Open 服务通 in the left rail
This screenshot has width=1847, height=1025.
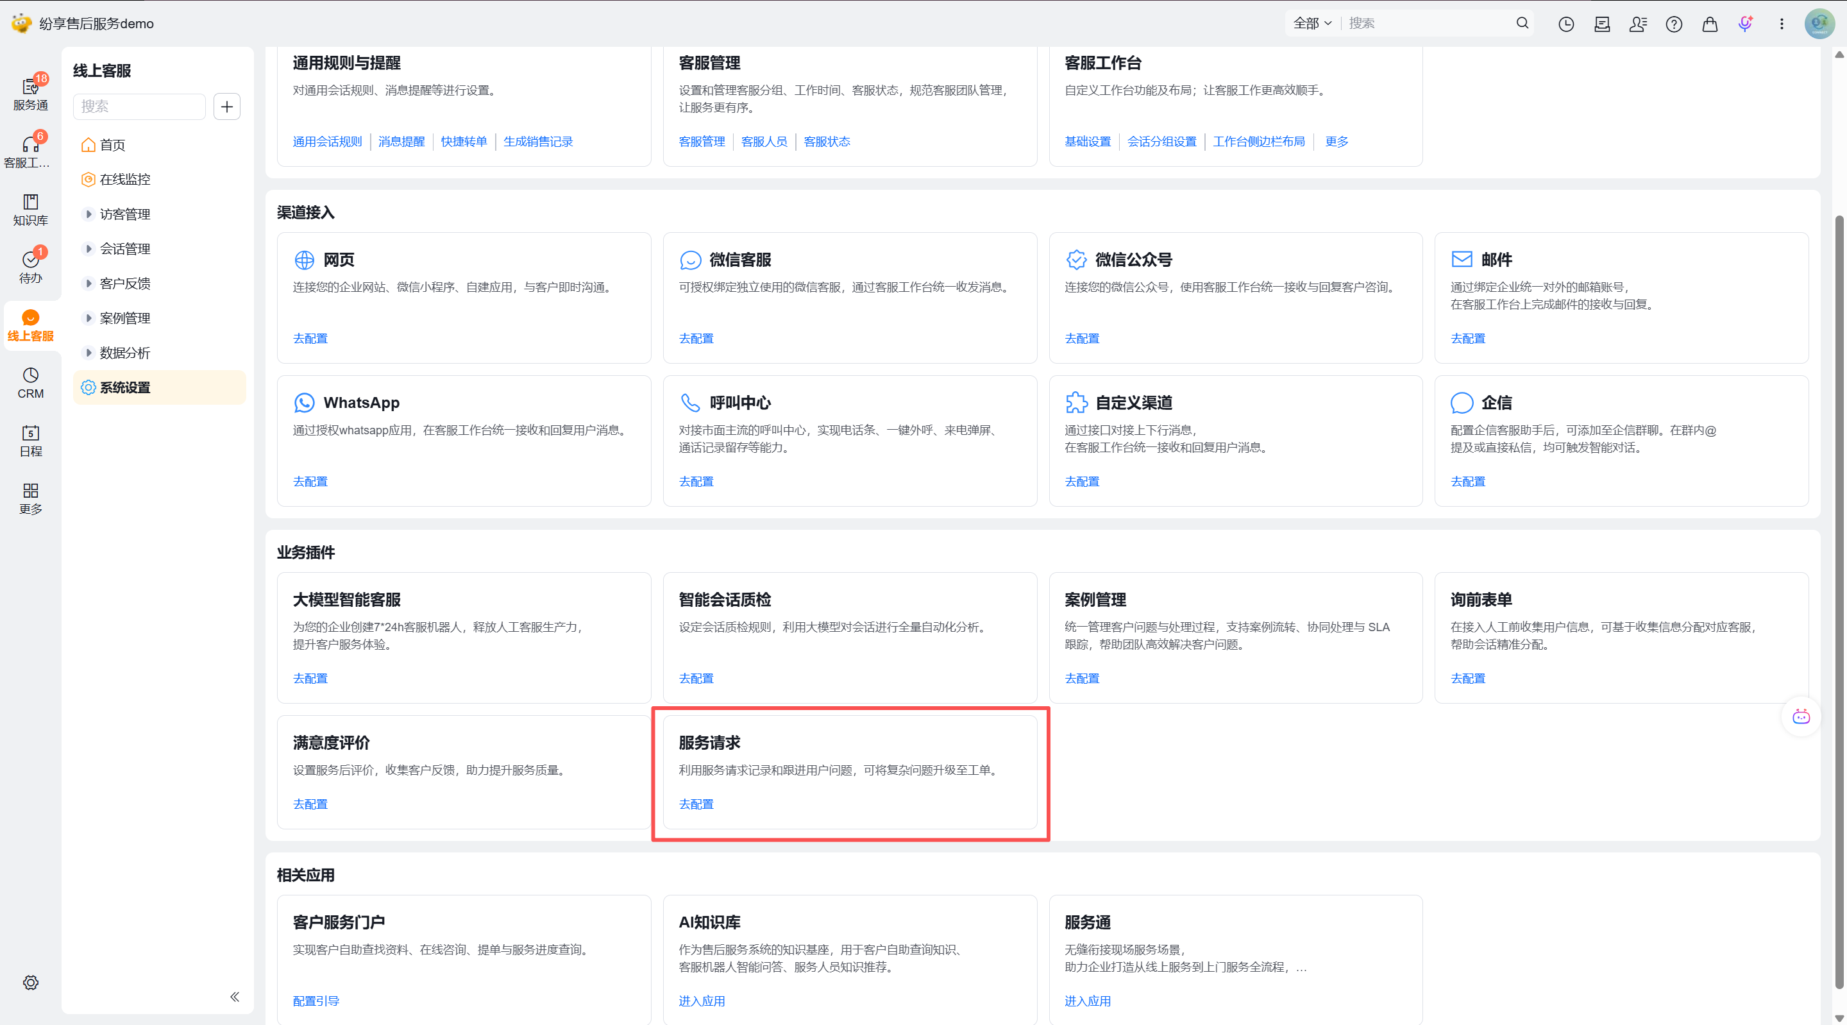click(x=30, y=94)
